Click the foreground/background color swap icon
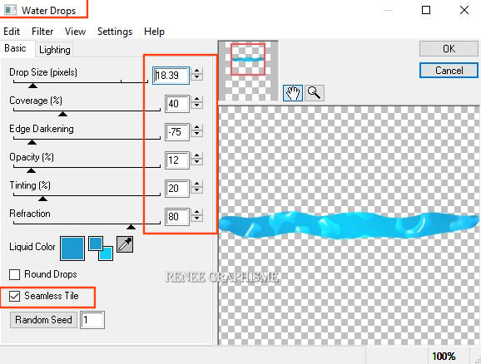 click(101, 248)
